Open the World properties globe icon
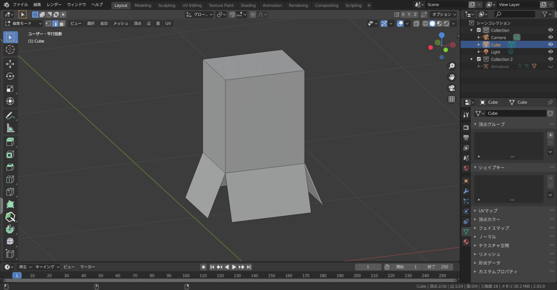The image size is (557, 290). (x=466, y=168)
